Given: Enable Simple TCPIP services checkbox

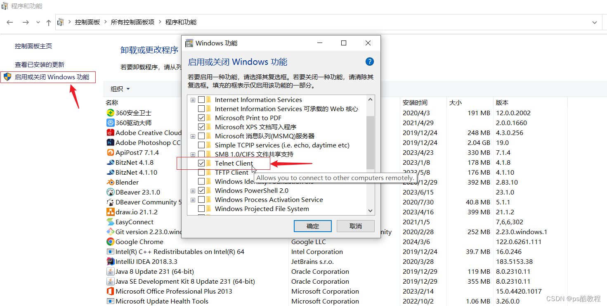Looking at the screenshot, I should point(201,145).
